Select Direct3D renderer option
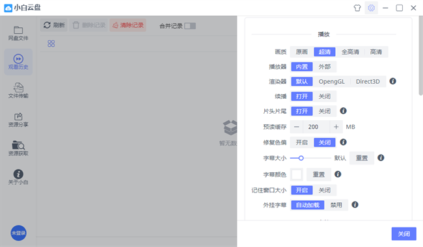The image size is (423, 247). tap(368, 81)
